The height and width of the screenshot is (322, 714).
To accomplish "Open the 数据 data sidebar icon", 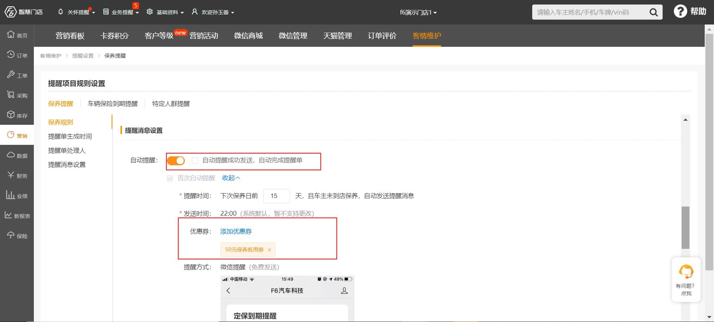I will 11,155.
